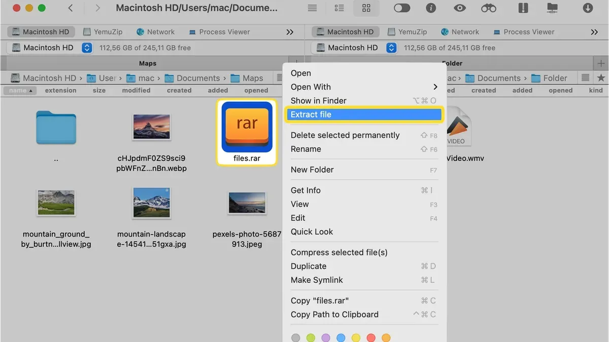Select YemuZip in the left pane drive bar
Viewport: 609px width, 342px height.
click(x=103, y=31)
